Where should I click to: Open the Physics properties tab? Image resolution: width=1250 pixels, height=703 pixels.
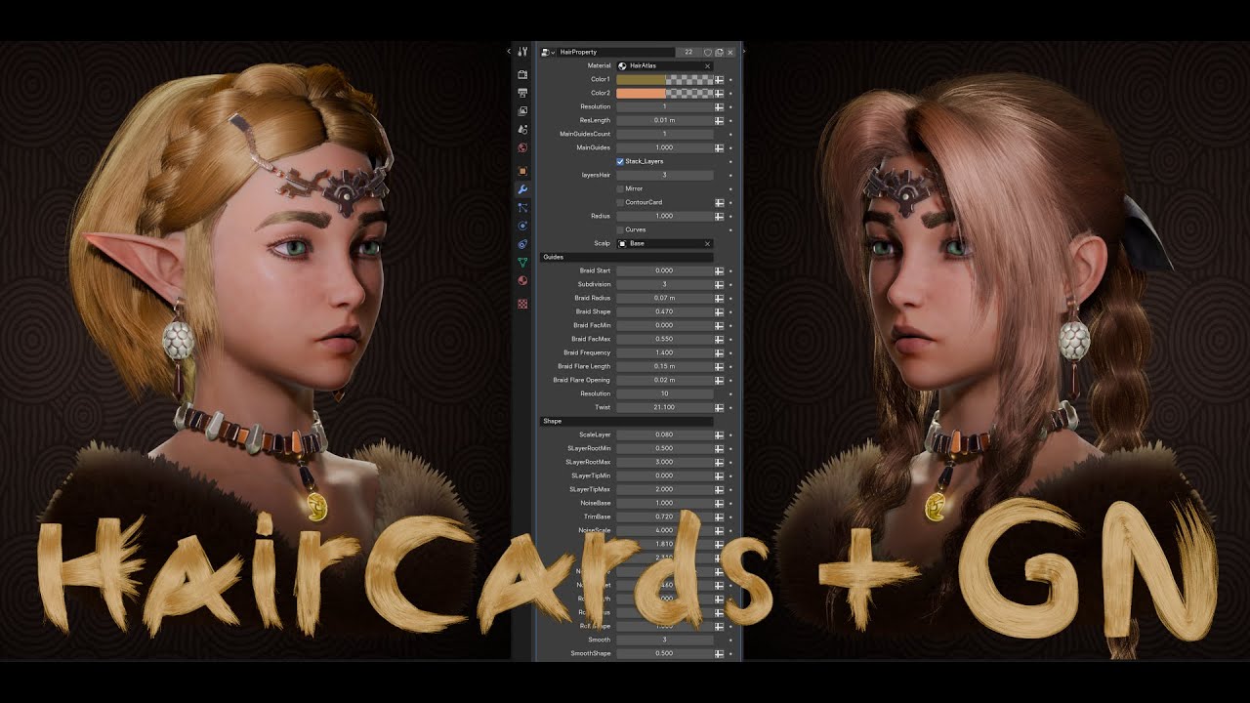522,226
